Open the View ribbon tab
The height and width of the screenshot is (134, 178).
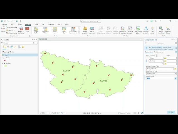click(36, 24)
